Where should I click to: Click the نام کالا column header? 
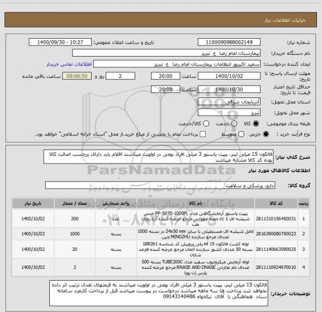point(196,203)
